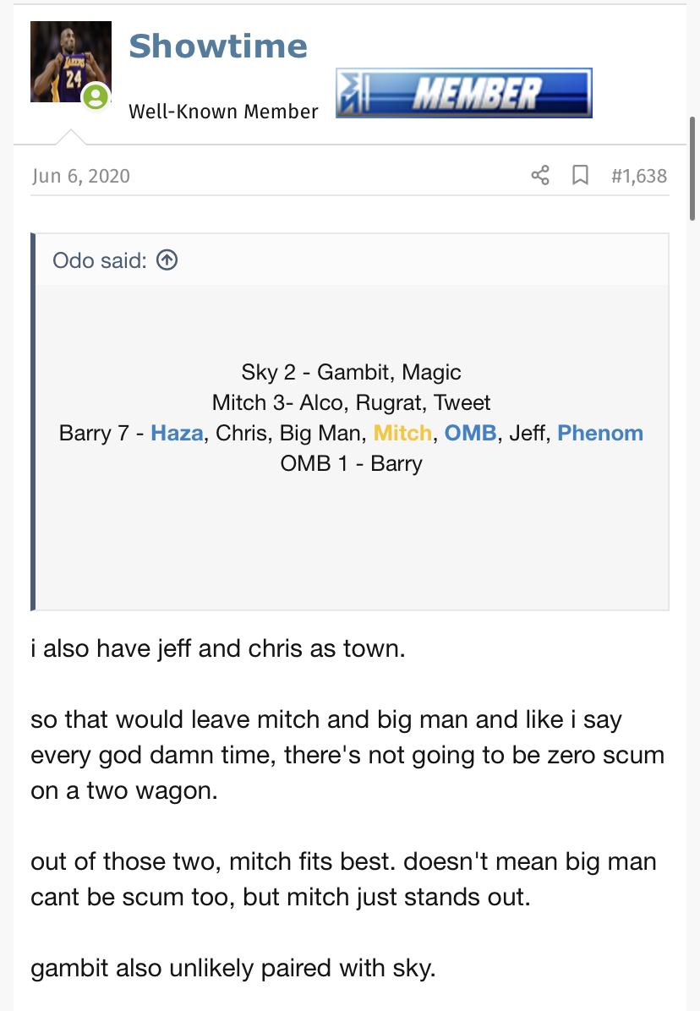Click the "gambit also unlikely paired with sky" text
This screenshot has height=1011, width=700.
tap(233, 968)
